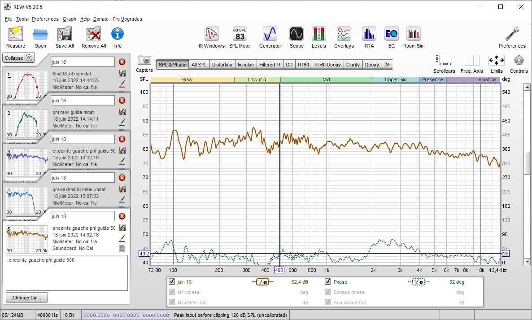Viewport: 532px width, 320px height.
Task: Click graph vertical scrollbar down arrow
Action: [527, 262]
